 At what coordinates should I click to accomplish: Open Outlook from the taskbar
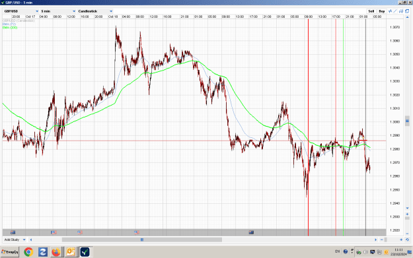tap(71, 252)
